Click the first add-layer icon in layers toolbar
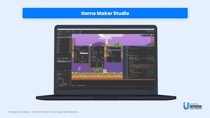Screen dimensions: 210x118 (x=58, y=58)
